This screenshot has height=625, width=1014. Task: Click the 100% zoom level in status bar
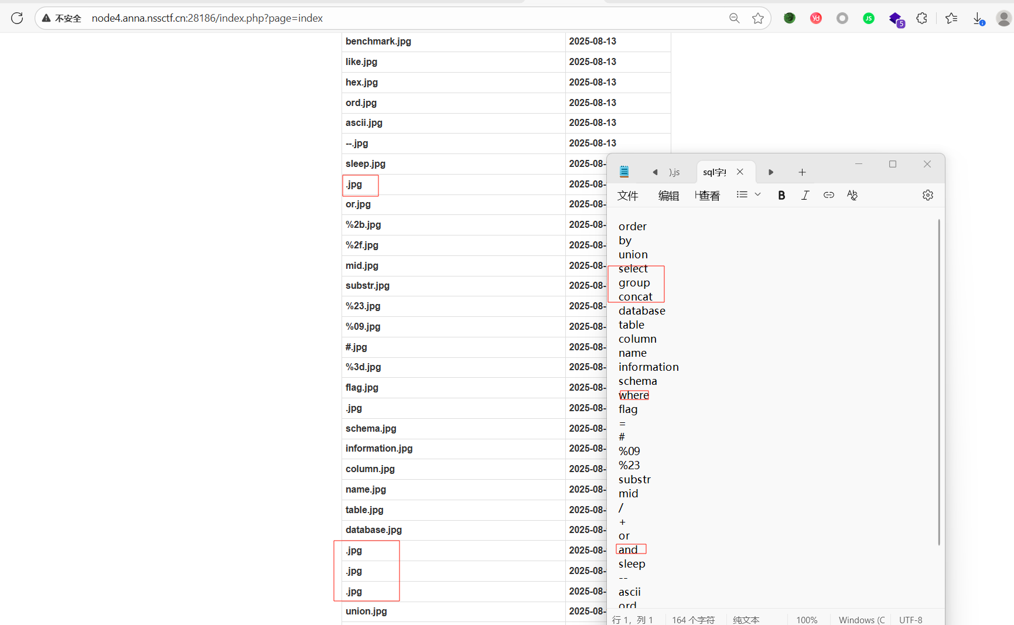tap(807, 620)
